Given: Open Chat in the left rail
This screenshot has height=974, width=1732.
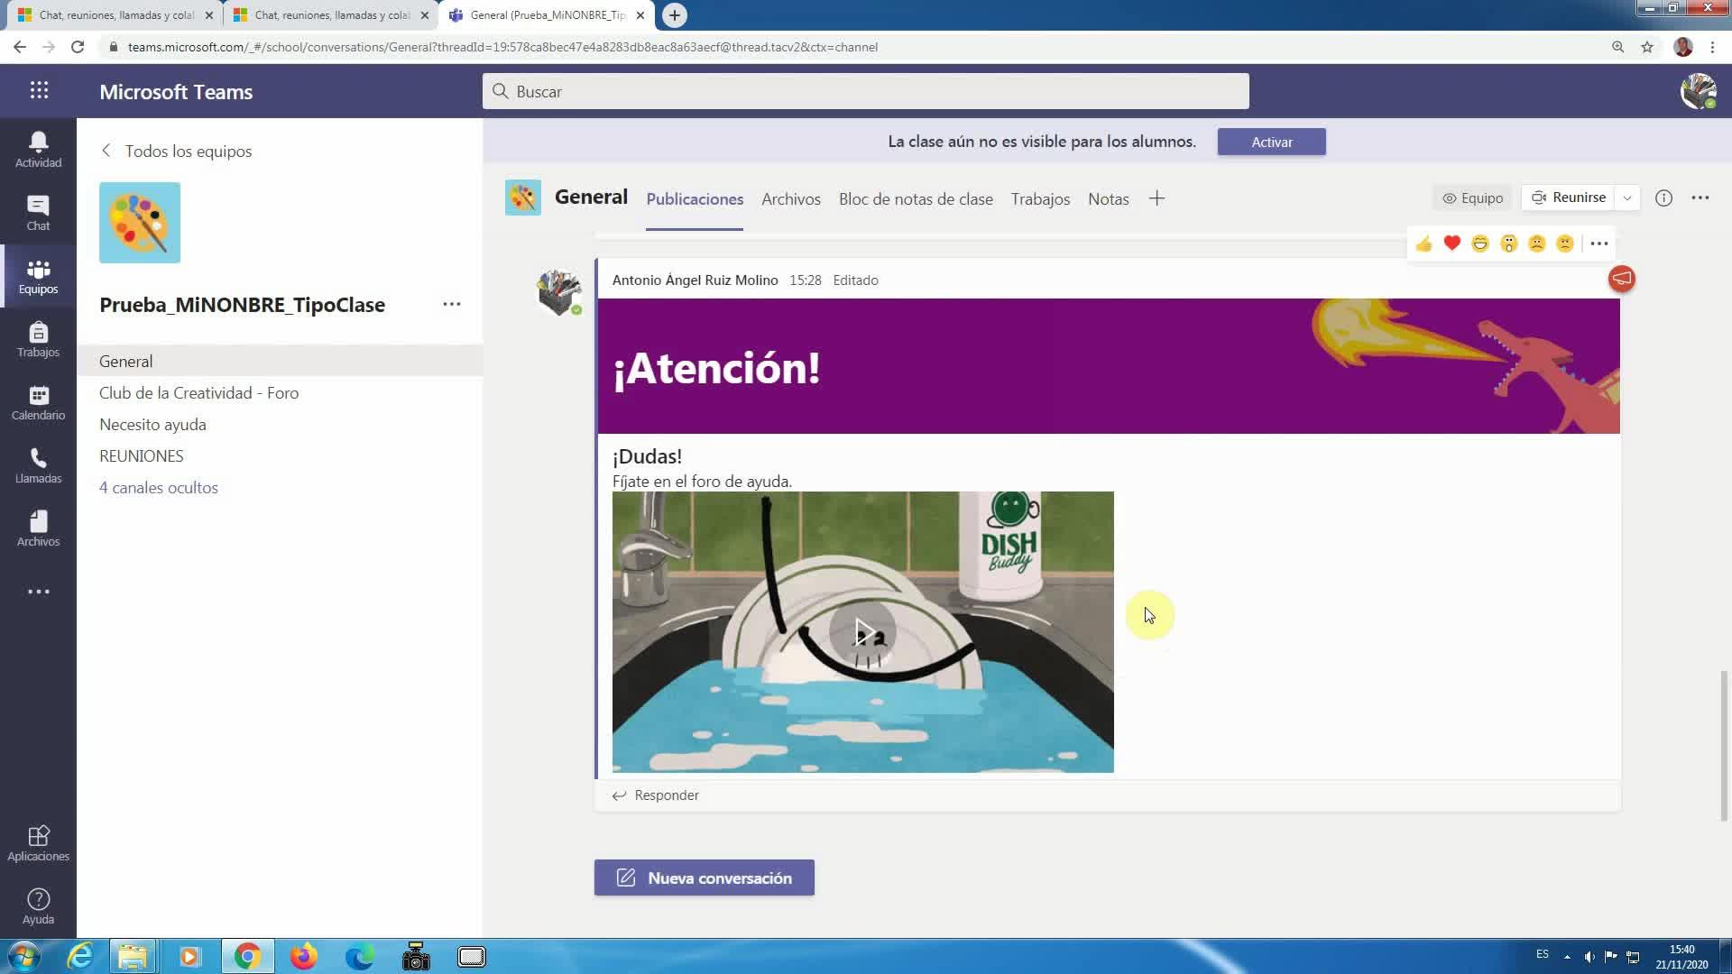Looking at the screenshot, I should tap(38, 213).
